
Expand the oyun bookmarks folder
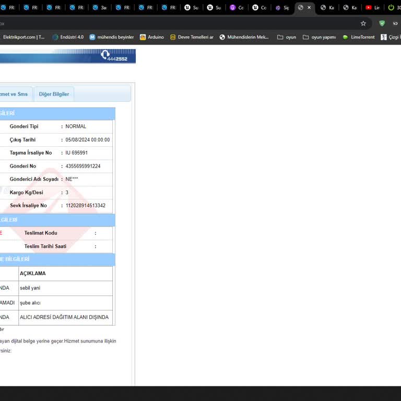[x=287, y=37]
